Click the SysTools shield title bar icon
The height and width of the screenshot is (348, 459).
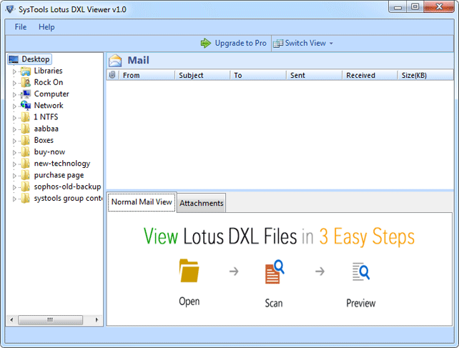click(x=10, y=9)
